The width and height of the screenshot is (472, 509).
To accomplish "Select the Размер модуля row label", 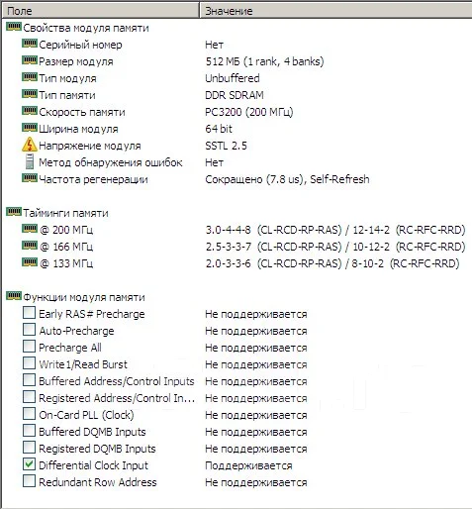I will tap(76, 61).
